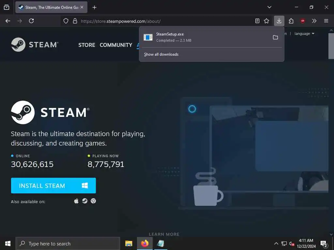Open the extensions puzzle icon
Image resolution: width=334 pixels, height=250 pixels.
291,21
